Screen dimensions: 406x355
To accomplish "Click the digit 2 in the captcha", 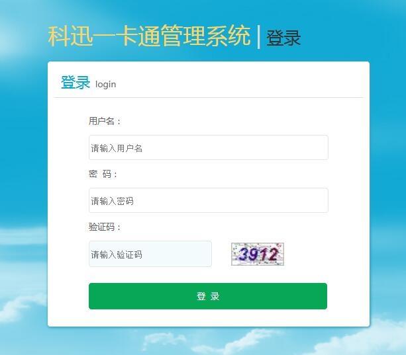I will coord(273,255).
